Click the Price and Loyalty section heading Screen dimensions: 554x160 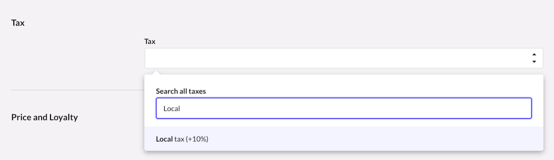point(44,117)
